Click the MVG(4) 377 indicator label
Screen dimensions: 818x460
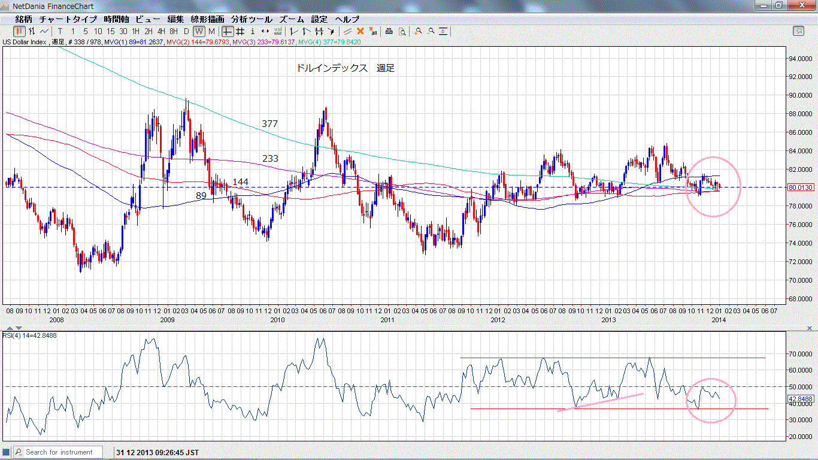point(329,42)
